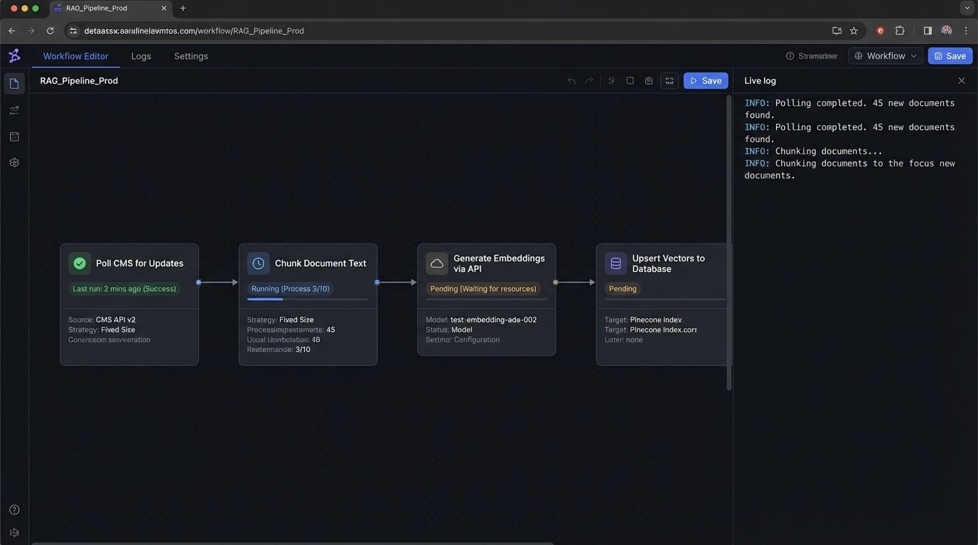Click the undo arrow in canvas toolbar
978x545 pixels.
[571, 81]
